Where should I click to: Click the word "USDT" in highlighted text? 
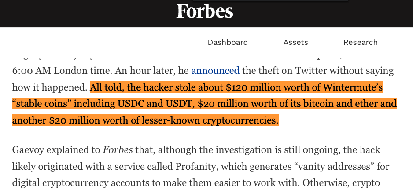[x=179, y=104]
